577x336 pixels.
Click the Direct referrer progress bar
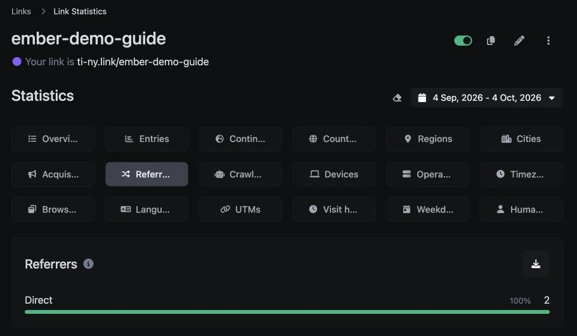[287, 312]
